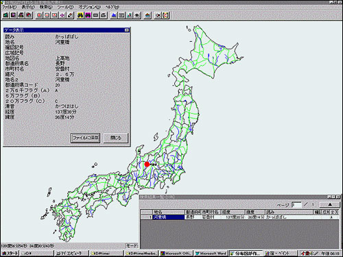Click the 地名 column header in results
Screen dimensions: 343x257
[169, 212]
